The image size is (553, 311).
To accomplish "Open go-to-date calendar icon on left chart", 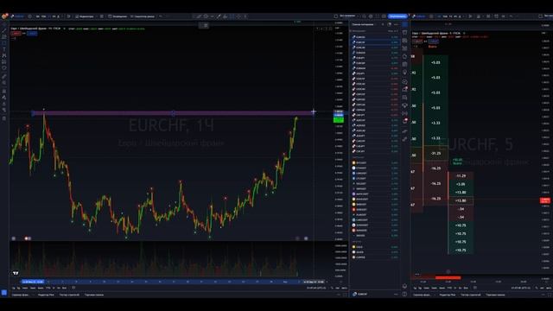I will (x=73, y=288).
